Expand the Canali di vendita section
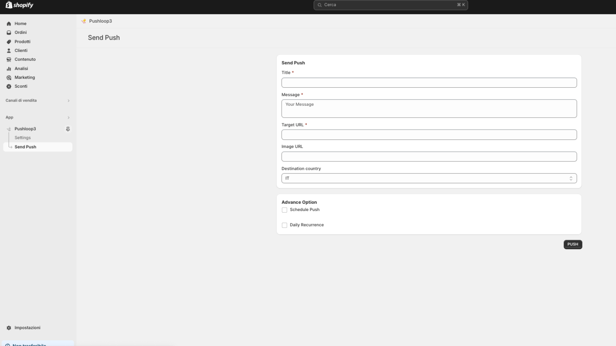The height and width of the screenshot is (346, 616). (69, 101)
